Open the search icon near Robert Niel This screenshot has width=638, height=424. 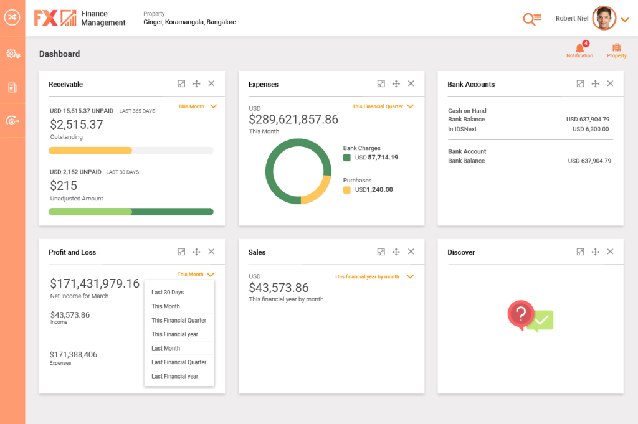click(530, 19)
